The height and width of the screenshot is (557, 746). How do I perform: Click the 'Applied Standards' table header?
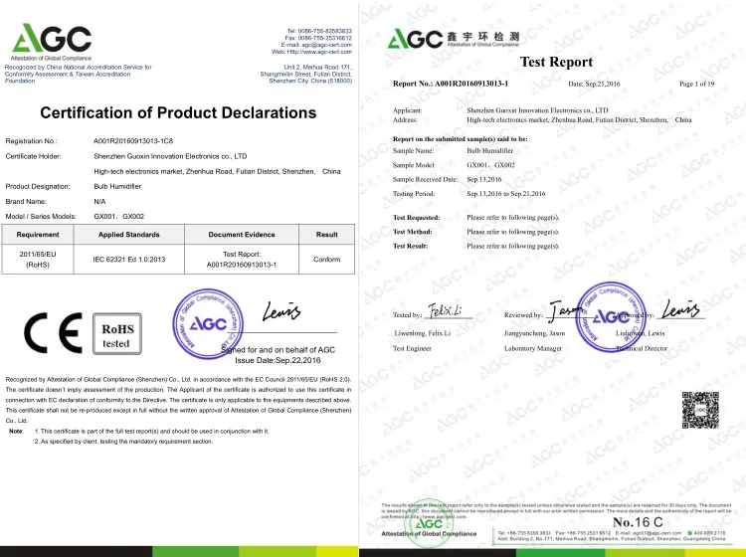[x=129, y=235]
